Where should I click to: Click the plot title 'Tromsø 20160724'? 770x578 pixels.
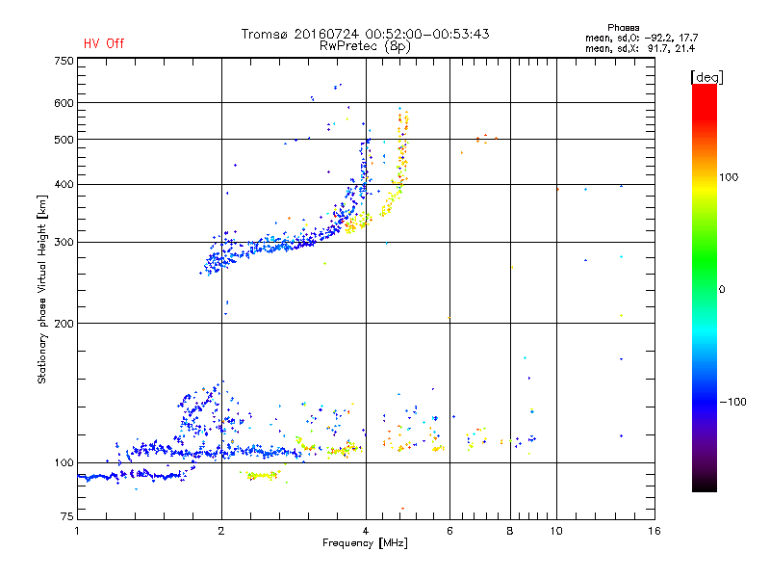click(301, 34)
